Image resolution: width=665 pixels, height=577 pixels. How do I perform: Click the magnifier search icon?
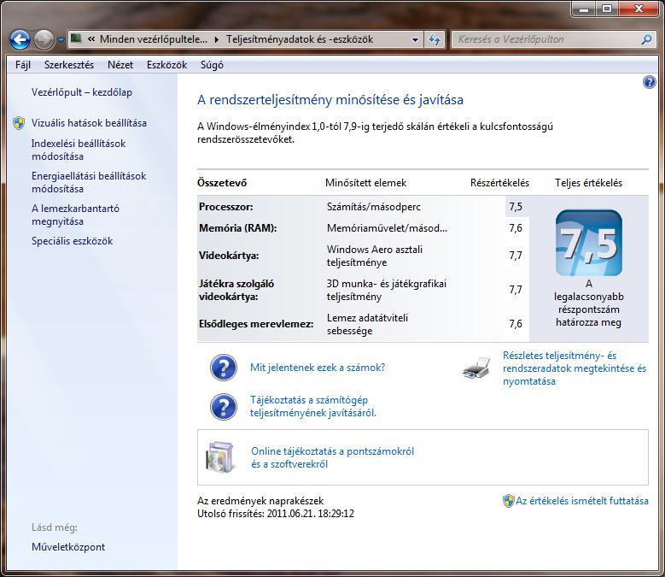coord(647,39)
